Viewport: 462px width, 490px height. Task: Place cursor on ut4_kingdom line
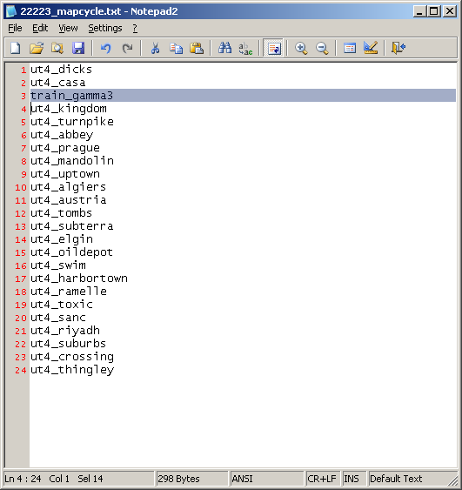point(69,109)
